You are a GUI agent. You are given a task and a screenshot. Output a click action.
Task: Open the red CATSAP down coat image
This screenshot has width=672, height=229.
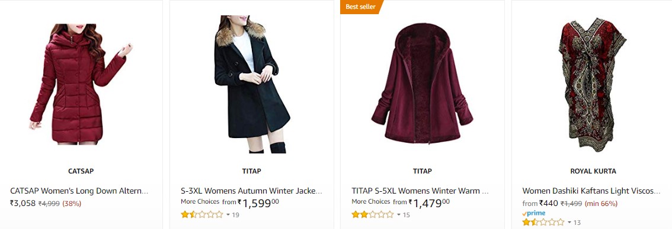pyautogui.click(x=80, y=84)
